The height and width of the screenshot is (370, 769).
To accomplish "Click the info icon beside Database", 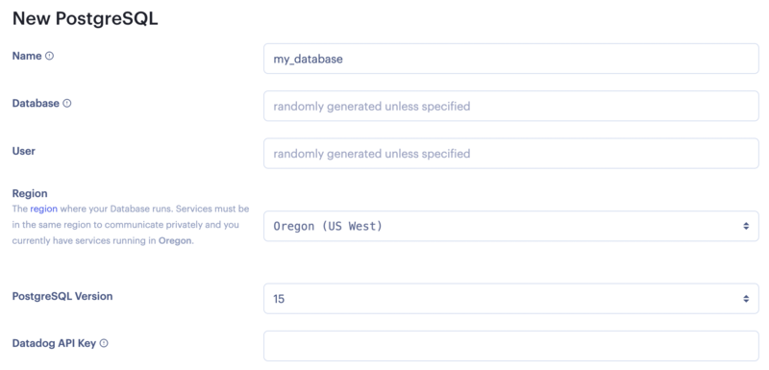I will point(67,104).
